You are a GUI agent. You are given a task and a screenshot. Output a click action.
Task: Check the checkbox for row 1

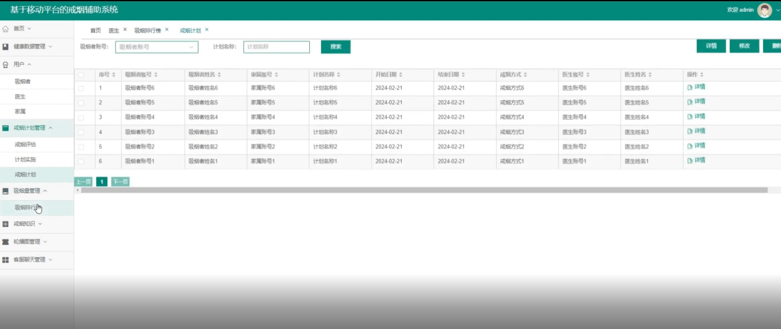click(81, 88)
